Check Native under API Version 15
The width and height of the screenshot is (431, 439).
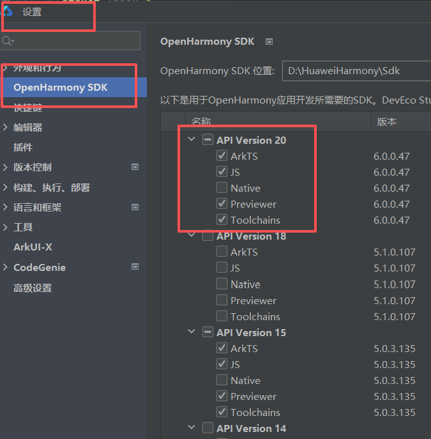pyautogui.click(x=222, y=380)
